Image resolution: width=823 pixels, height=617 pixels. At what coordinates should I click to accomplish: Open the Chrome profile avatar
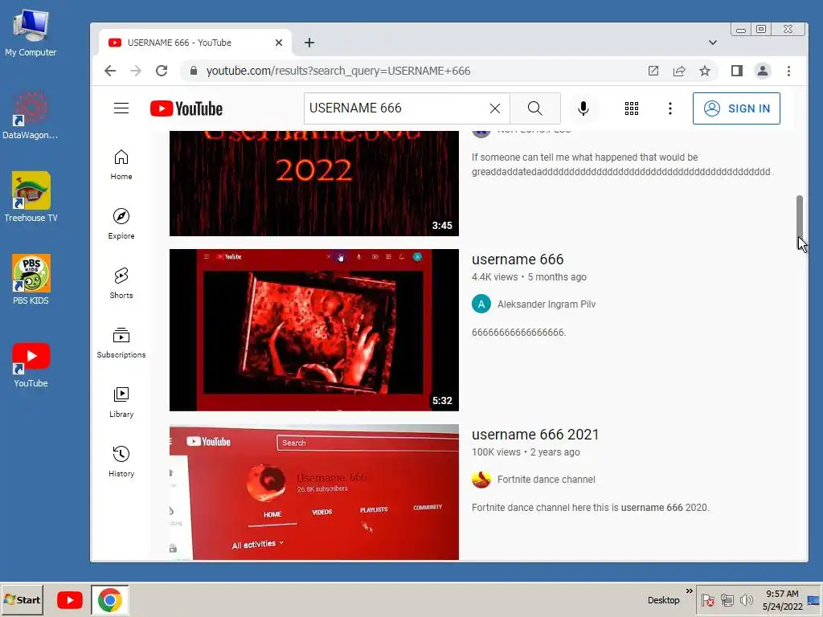(x=763, y=71)
